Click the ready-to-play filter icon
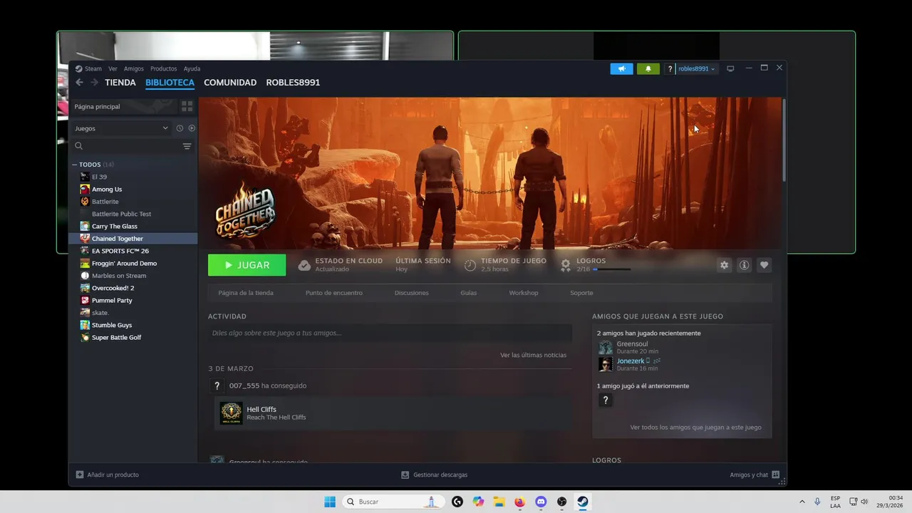This screenshot has width=912, height=513. [x=192, y=128]
